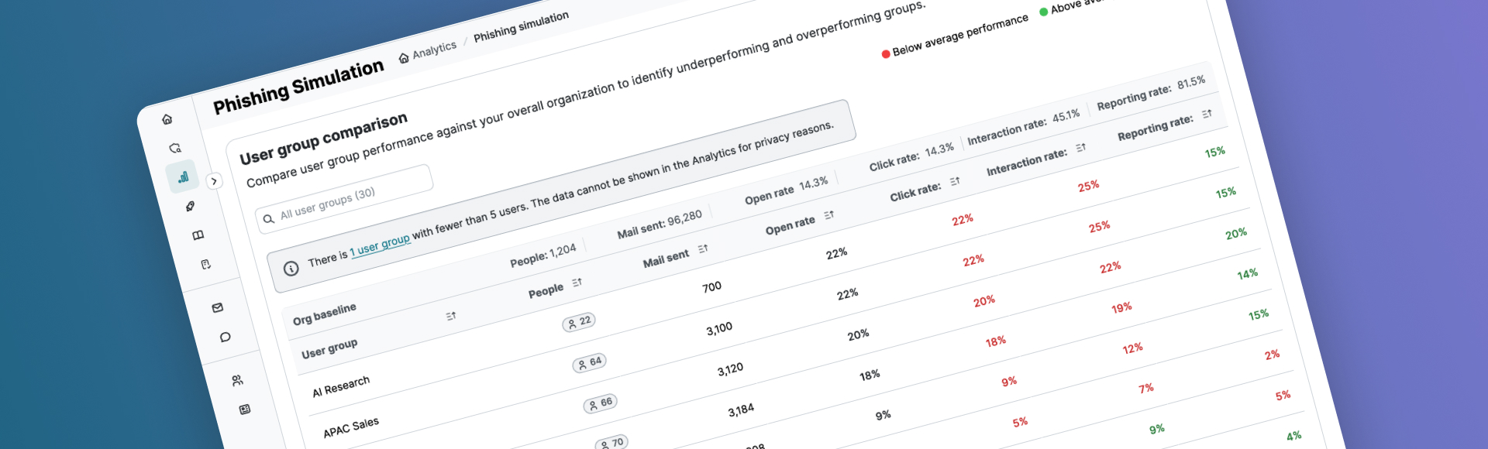Click the Phishing simulation breadcrumb item
The height and width of the screenshot is (449, 1488).
tap(521, 26)
